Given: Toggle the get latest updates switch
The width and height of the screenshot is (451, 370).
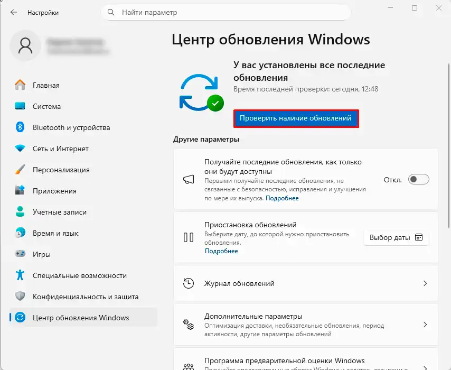Looking at the screenshot, I should coord(418,179).
